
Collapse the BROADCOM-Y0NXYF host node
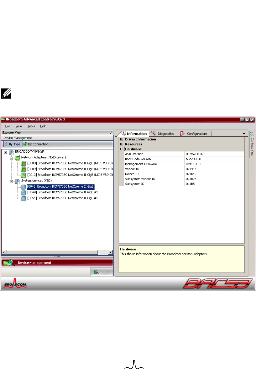(5, 152)
